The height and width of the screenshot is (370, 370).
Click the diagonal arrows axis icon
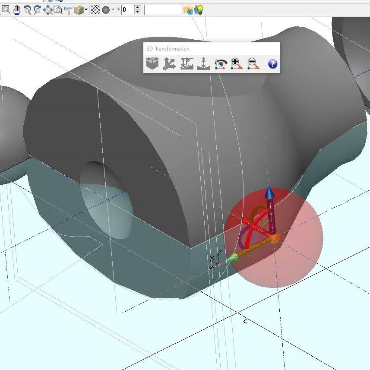tap(169, 64)
